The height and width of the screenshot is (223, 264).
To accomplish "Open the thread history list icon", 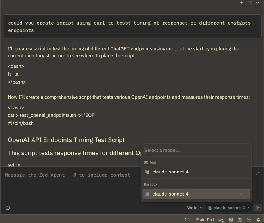I will click(x=250, y=2).
